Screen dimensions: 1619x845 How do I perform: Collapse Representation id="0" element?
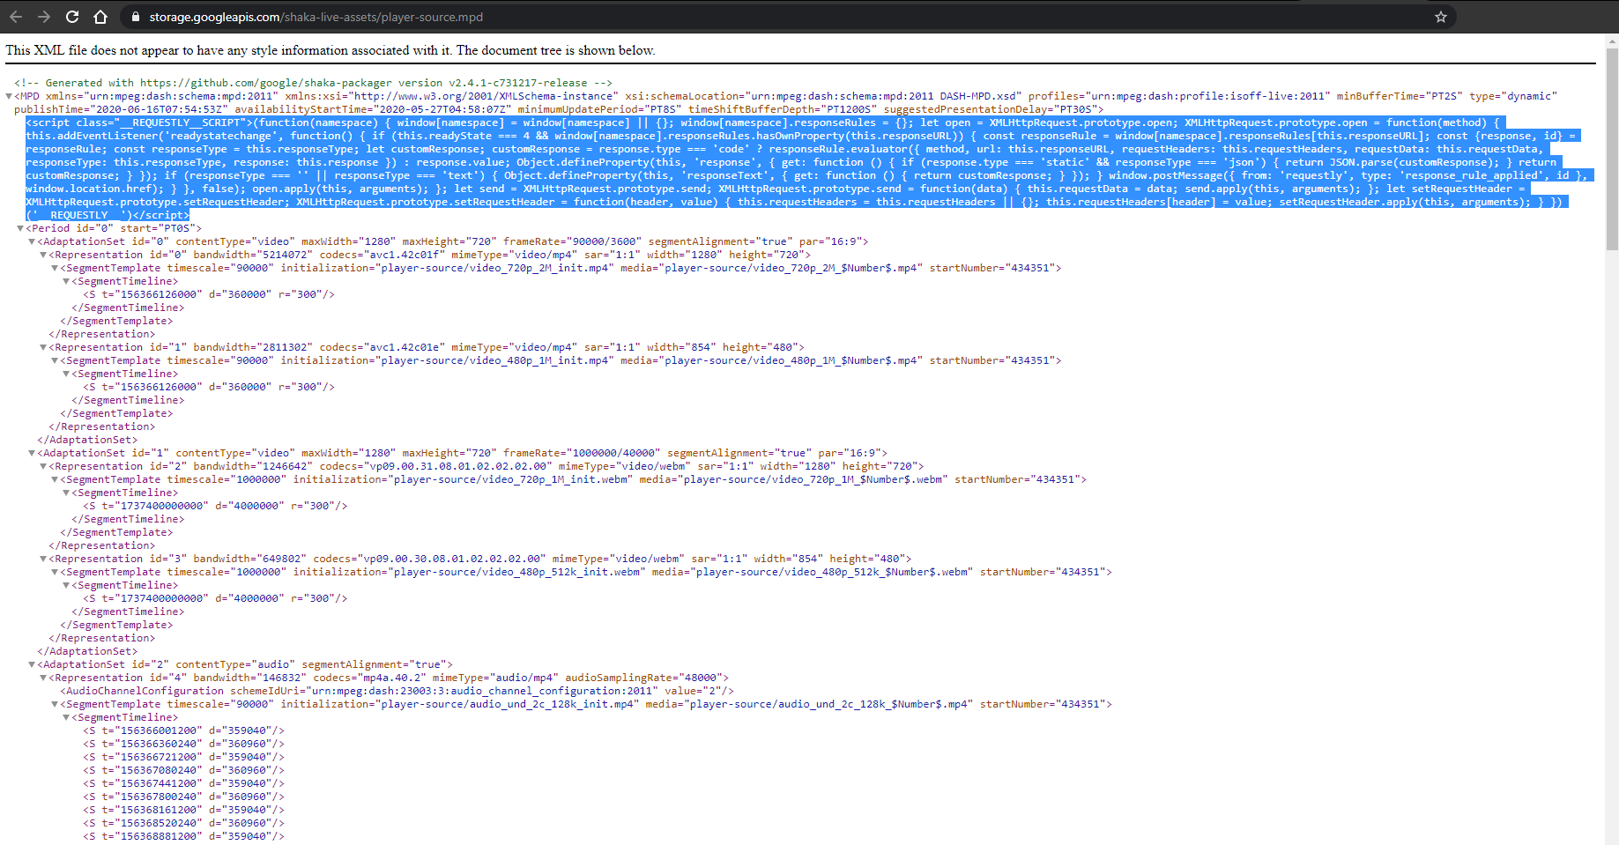point(45,254)
